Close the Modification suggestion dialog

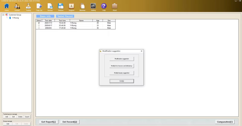(x=141, y=51)
